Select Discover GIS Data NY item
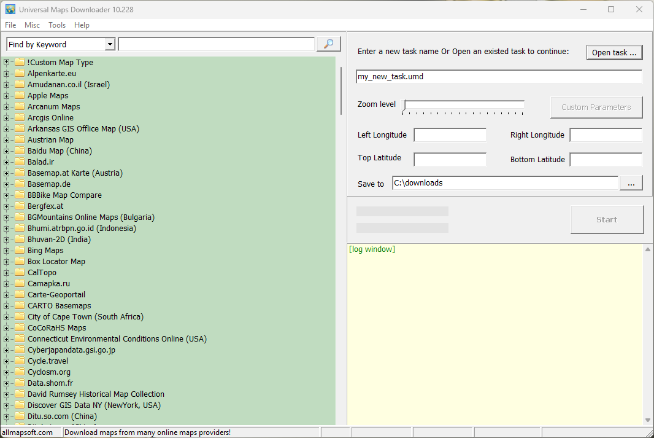This screenshot has width=654, height=438. tap(94, 405)
